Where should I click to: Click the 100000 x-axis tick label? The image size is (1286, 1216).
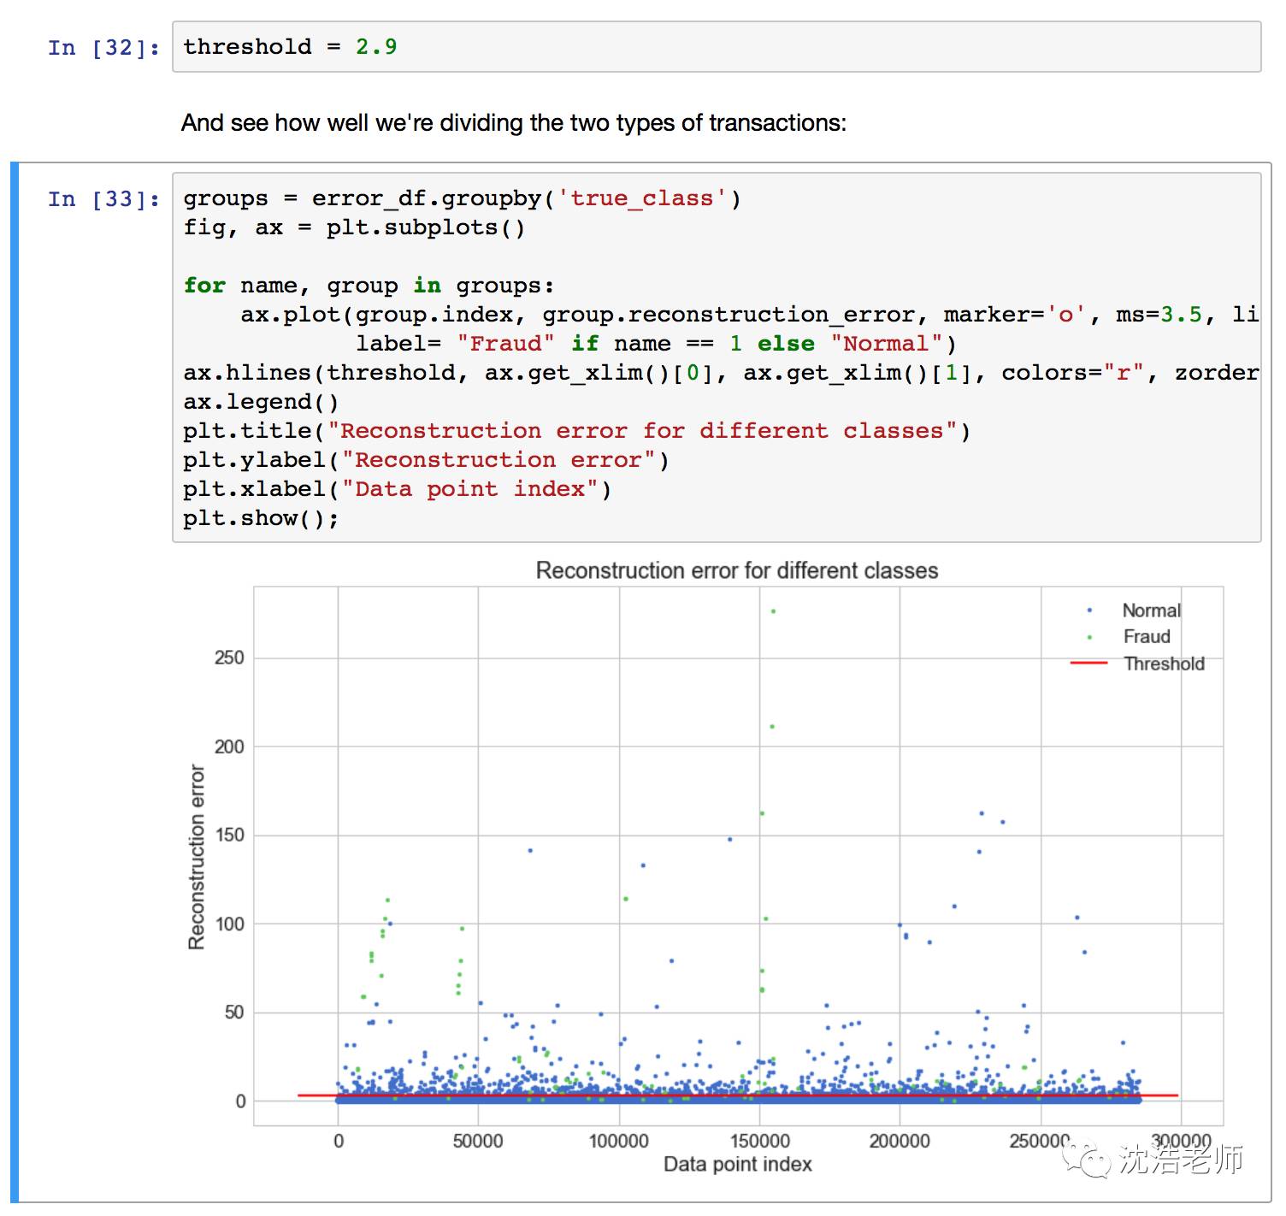(618, 1141)
